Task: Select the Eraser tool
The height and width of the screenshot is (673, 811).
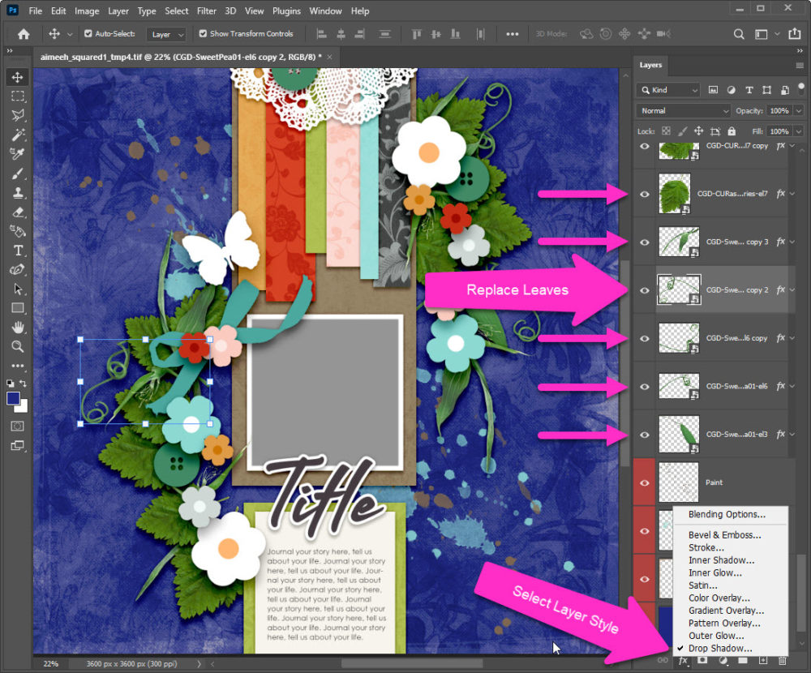Action: click(x=18, y=212)
